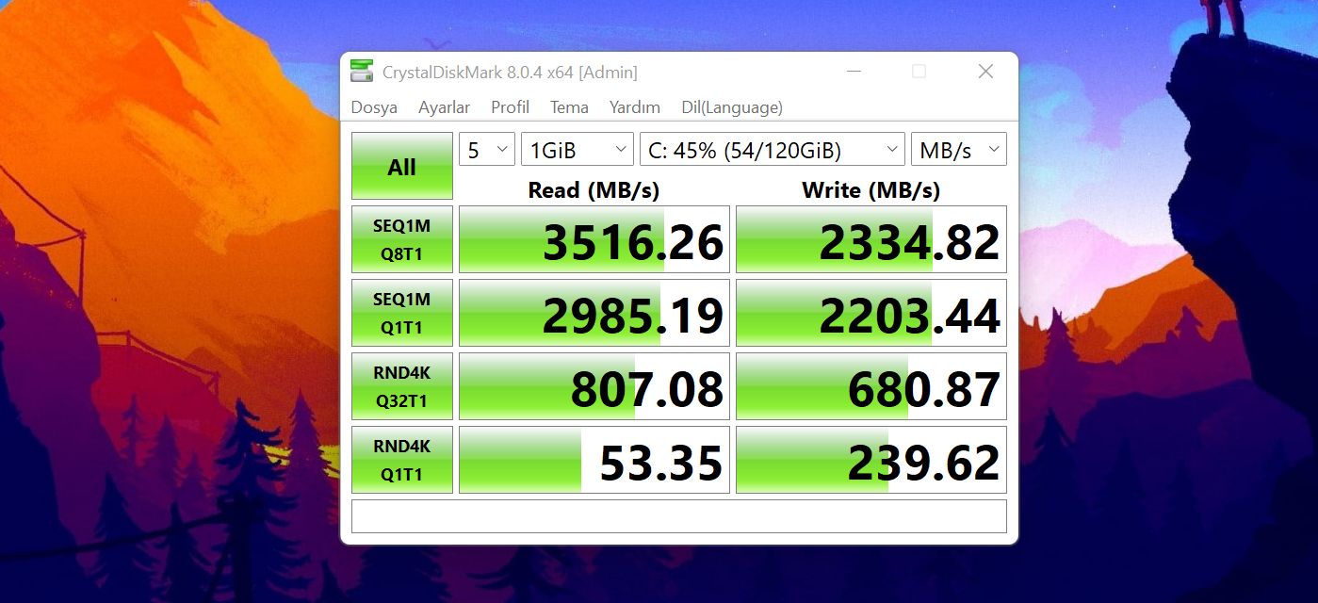Click the 53.35 random read result
Viewport: 1318px width, 603px height.
tap(594, 460)
